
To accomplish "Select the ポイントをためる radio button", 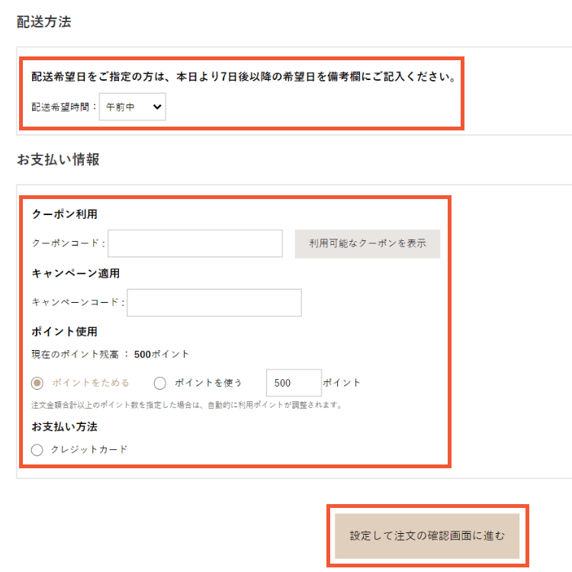I will pyautogui.click(x=37, y=383).
